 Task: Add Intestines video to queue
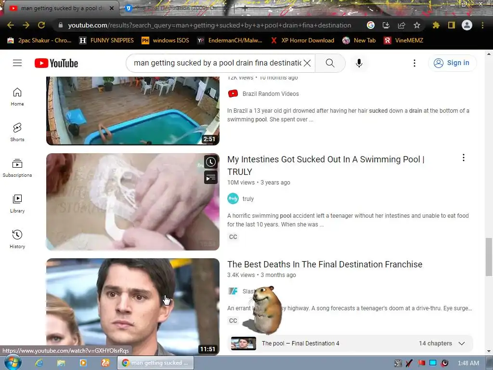pos(211,178)
